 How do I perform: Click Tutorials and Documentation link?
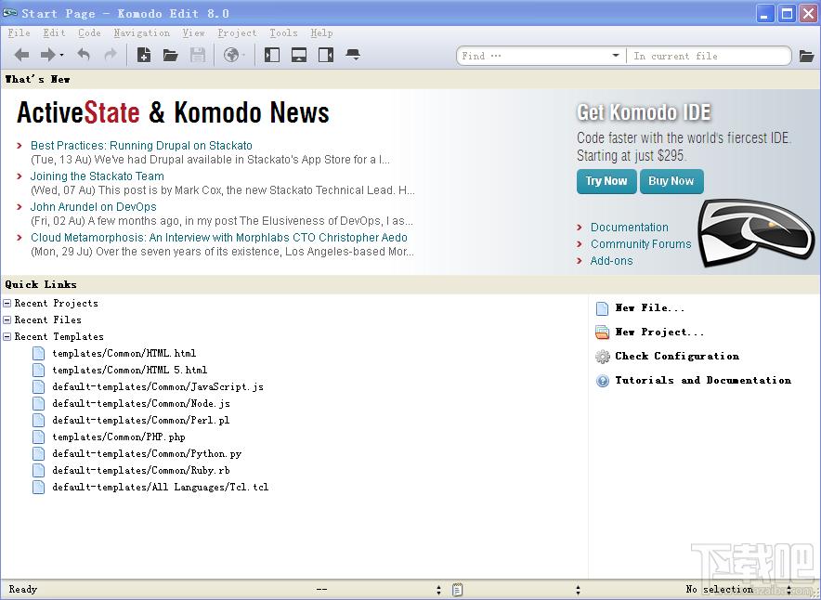tap(703, 380)
